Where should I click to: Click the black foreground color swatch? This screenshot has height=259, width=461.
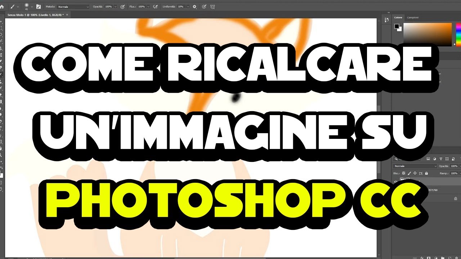click(x=397, y=26)
